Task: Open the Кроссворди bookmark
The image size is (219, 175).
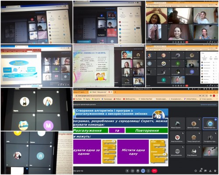Action: [x=107, y=99]
